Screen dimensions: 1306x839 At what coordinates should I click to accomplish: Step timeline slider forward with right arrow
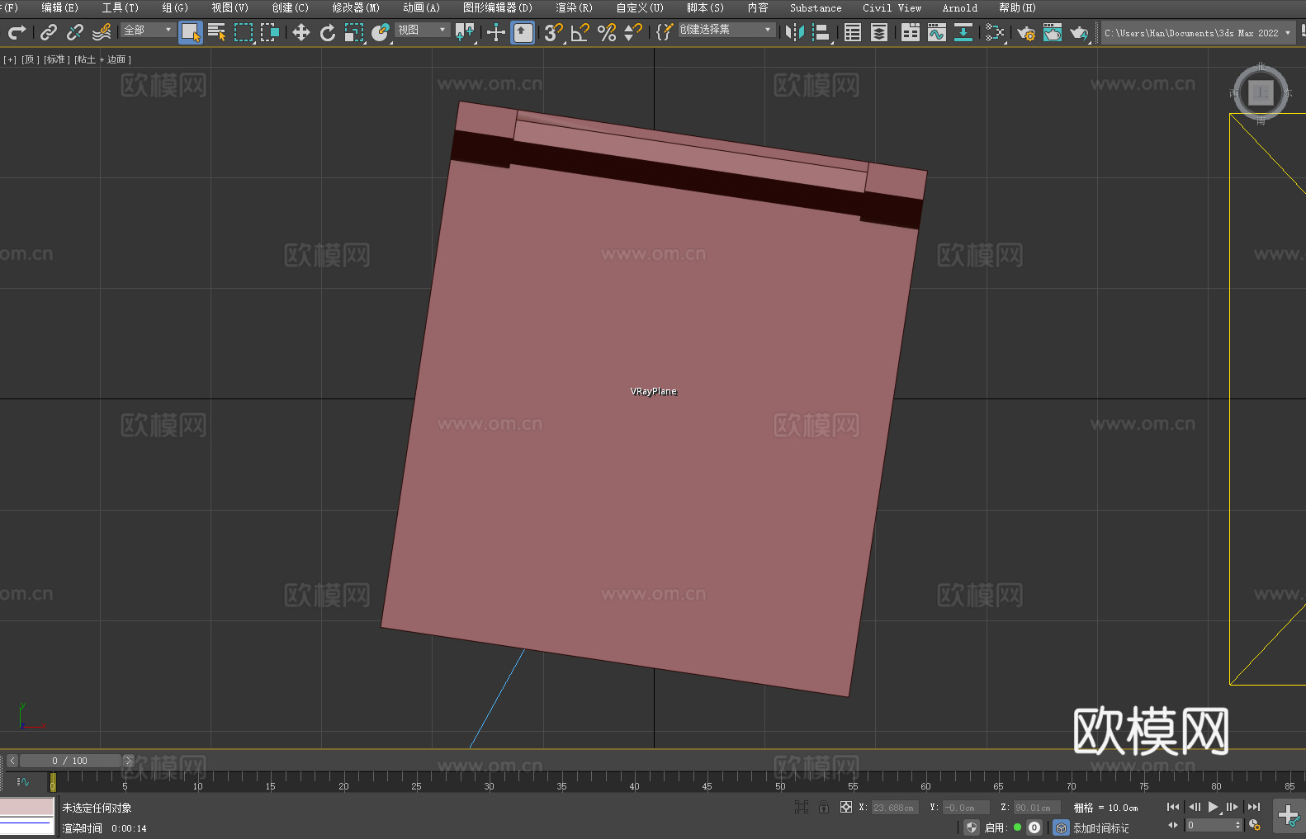coord(128,761)
